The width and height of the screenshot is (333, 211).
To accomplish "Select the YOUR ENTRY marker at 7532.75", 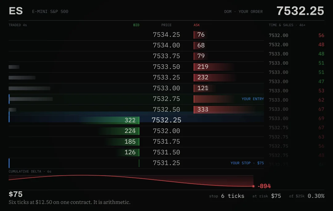I will point(253,99).
